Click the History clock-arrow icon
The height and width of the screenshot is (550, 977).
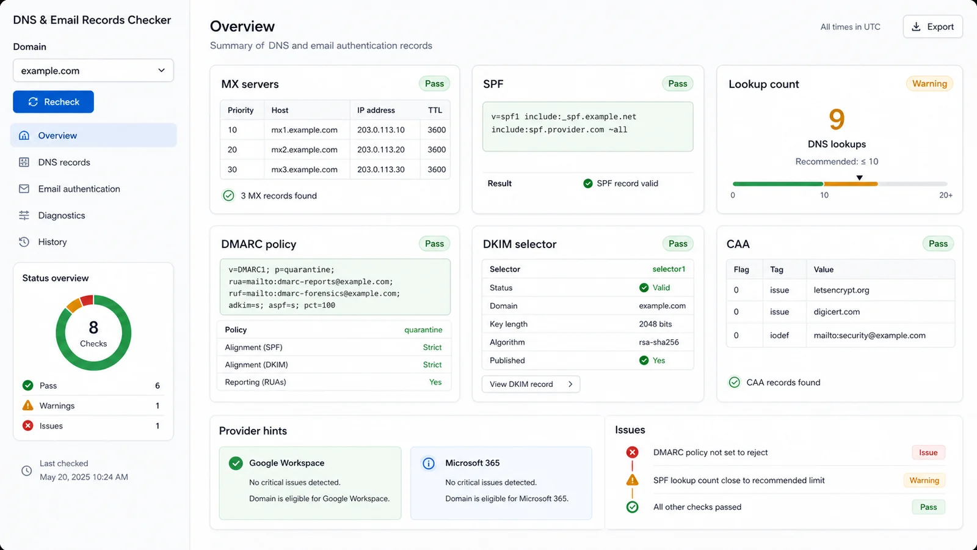tap(24, 242)
